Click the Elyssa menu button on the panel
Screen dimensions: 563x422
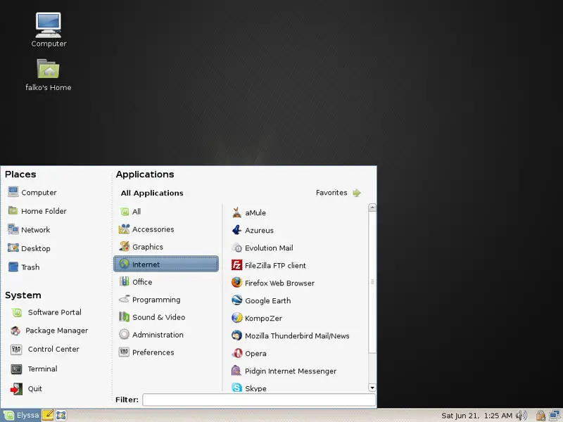click(21, 415)
